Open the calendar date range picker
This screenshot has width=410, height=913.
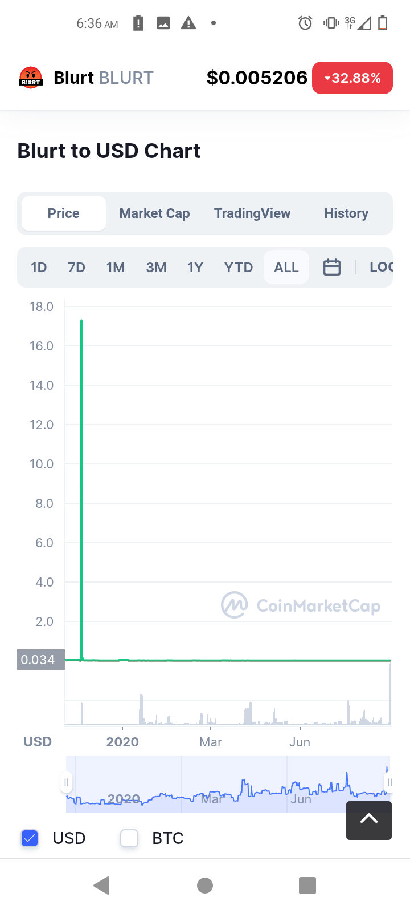[332, 267]
